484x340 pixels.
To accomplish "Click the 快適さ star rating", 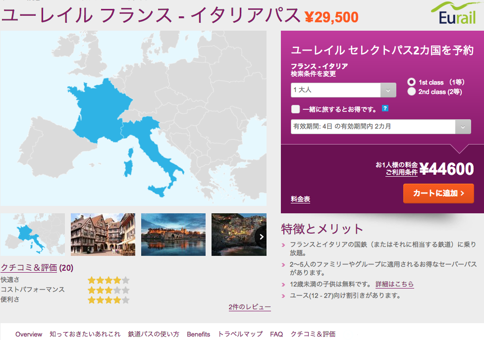I will coord(108,280).
